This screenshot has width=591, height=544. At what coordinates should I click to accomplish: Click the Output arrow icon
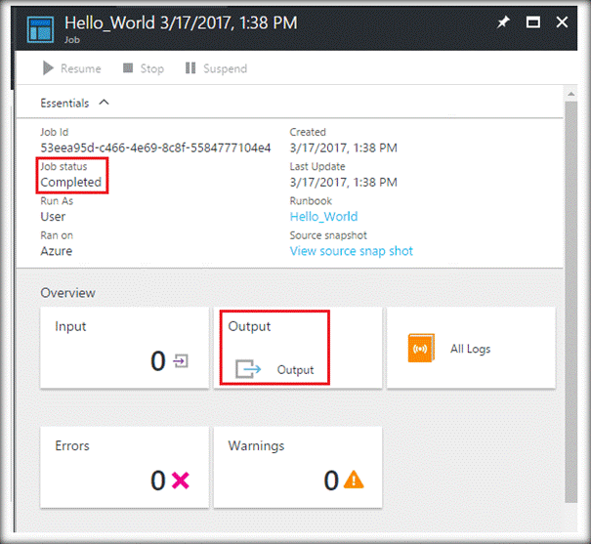[249, 370]
